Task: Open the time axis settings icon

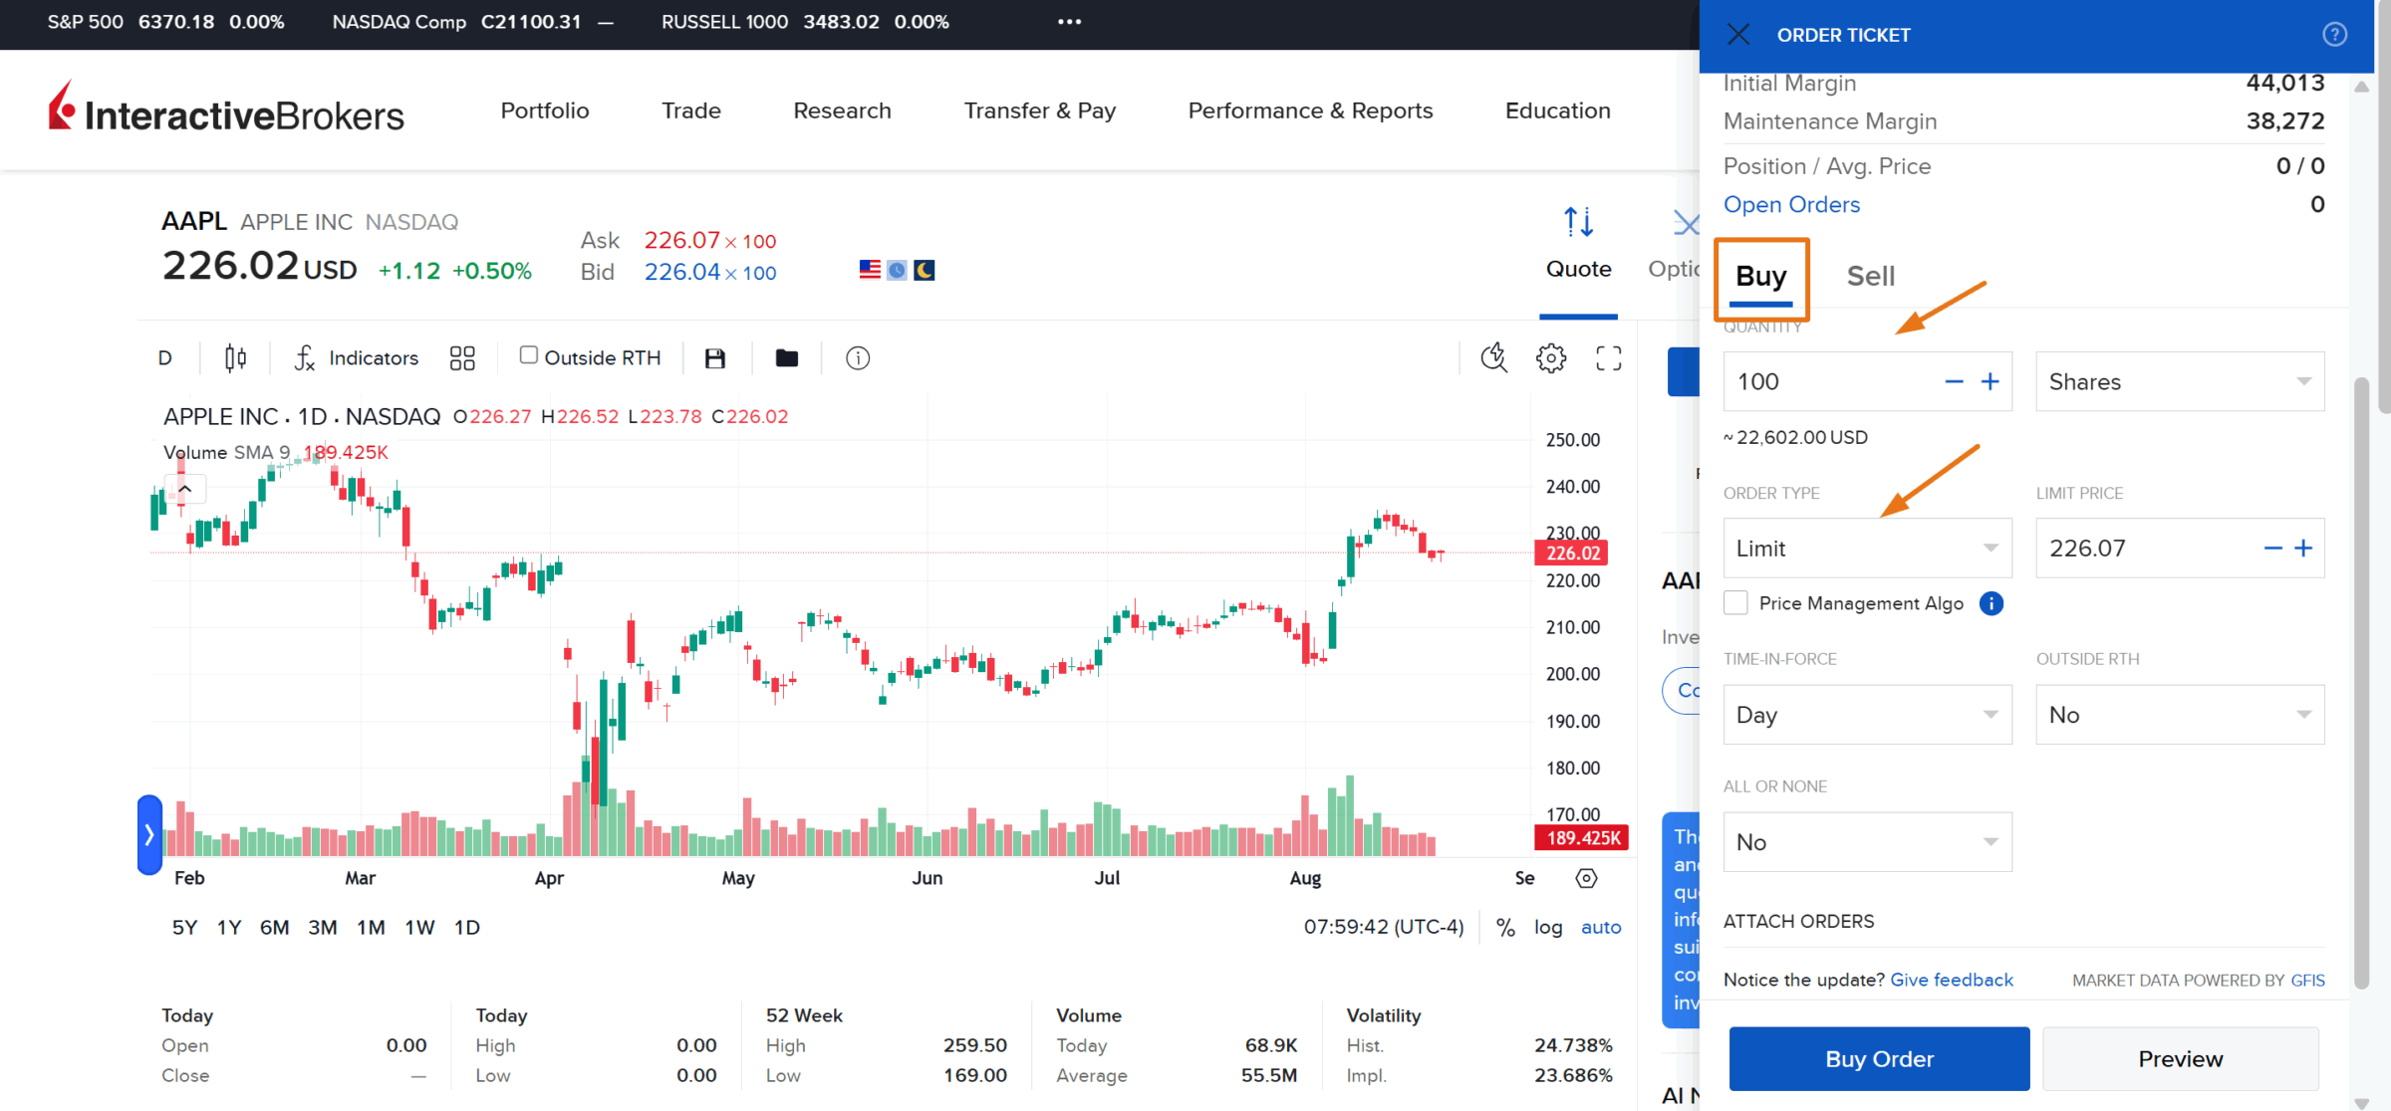Action: click(1586, 878)
